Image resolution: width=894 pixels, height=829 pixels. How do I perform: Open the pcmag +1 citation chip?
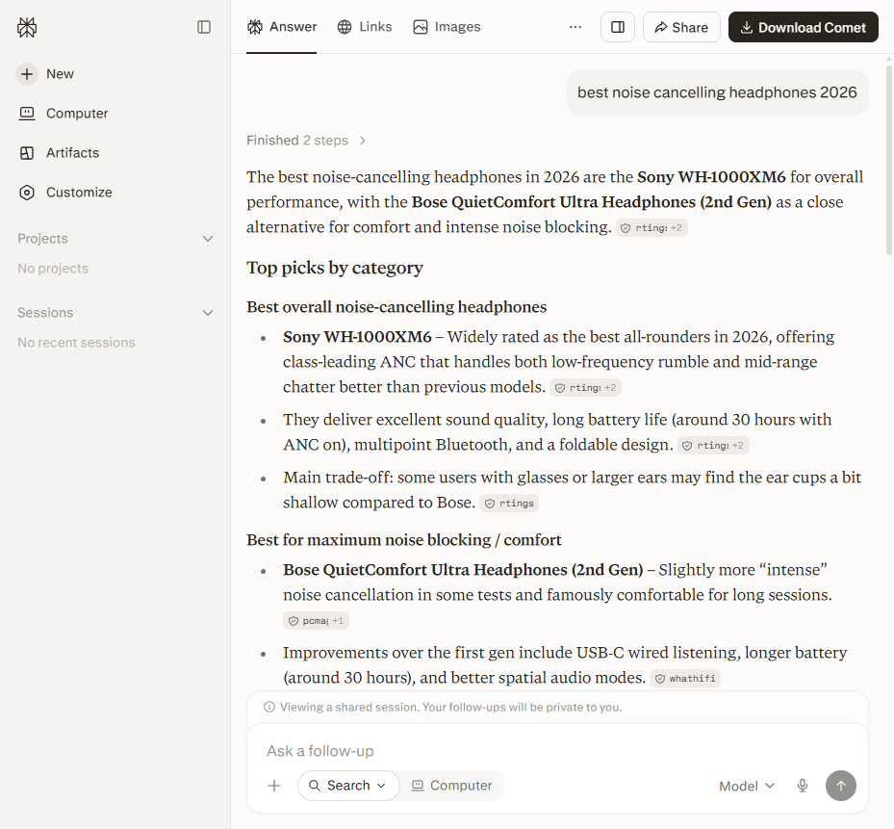pos(316,620)
